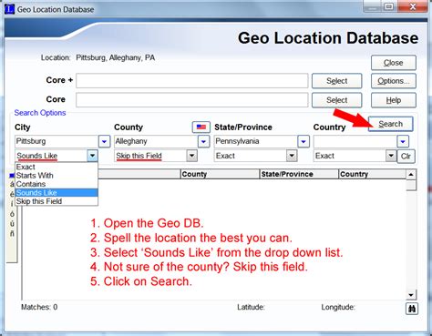Click the Country column header

(372, 174)
